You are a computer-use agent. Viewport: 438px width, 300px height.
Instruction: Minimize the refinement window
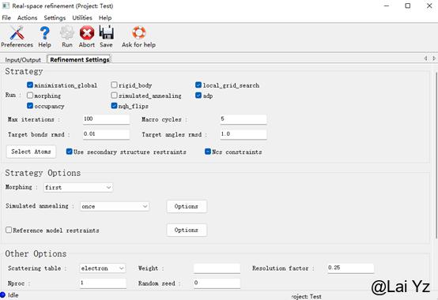(387, 6)
